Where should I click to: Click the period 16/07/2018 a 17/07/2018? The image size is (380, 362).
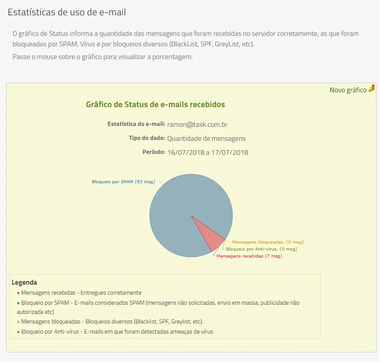pyautogui.click(x=208, y=153)
